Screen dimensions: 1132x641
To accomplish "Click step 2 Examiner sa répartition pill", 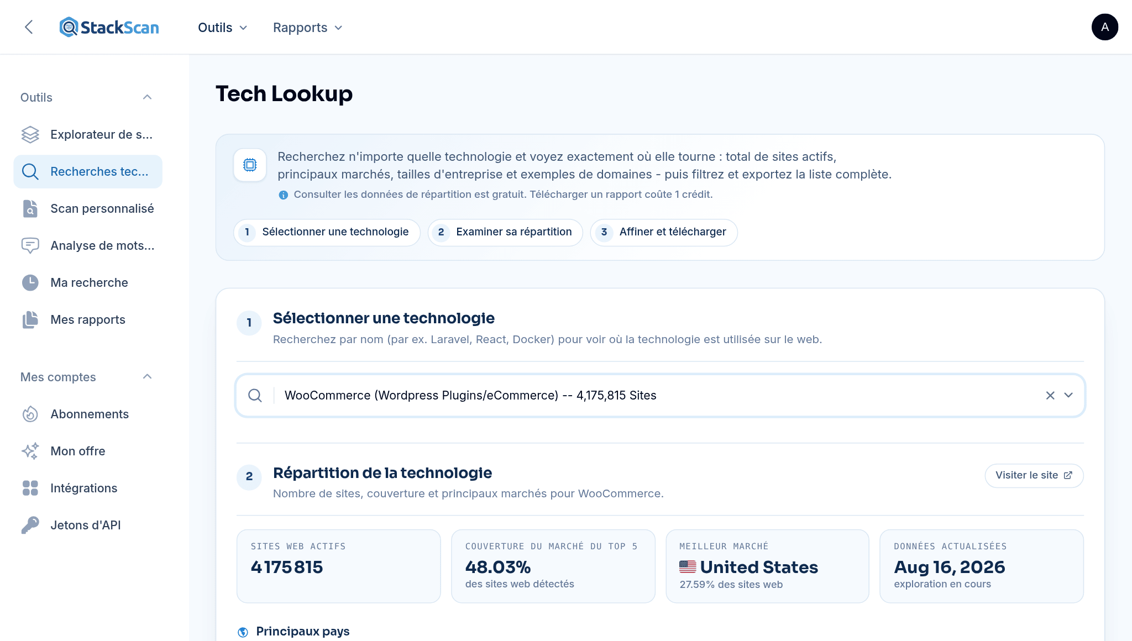I will (x=505, y=232).
